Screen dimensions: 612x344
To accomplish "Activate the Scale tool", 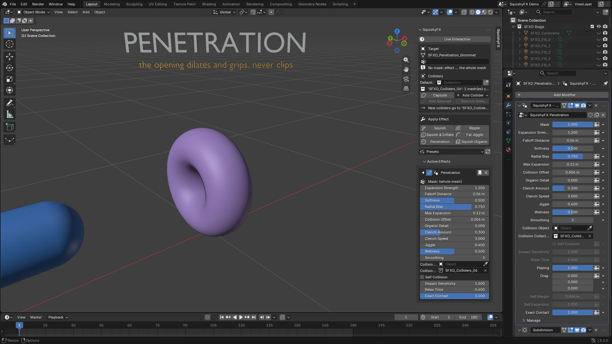I will (x=10, y=79).
